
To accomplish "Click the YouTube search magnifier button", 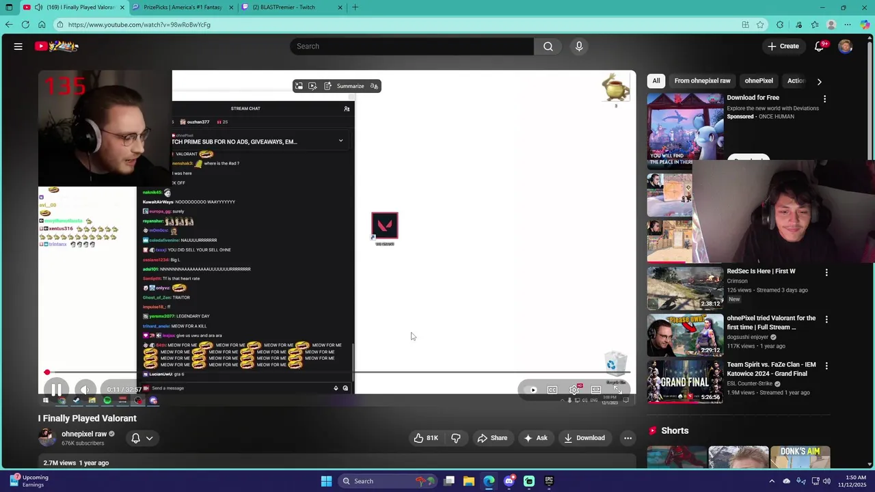I will coord(548,46).
